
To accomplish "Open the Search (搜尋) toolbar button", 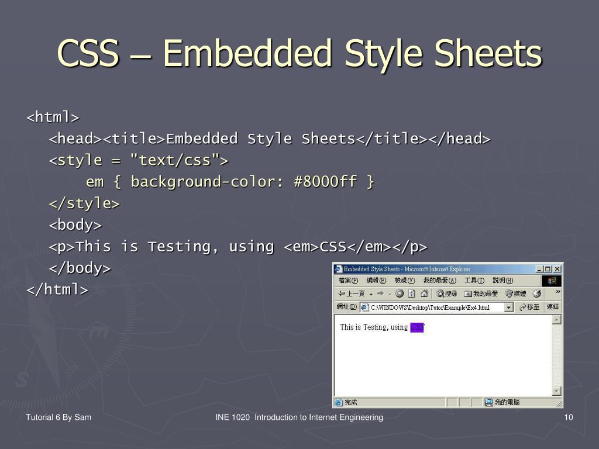I will click(446, 293).
